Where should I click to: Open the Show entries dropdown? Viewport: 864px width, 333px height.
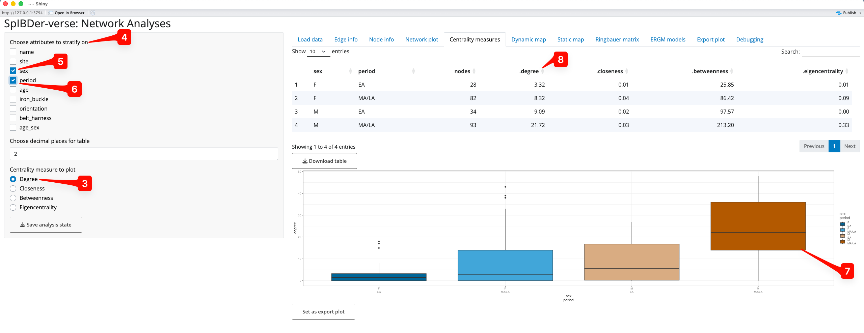coord(318,52)
